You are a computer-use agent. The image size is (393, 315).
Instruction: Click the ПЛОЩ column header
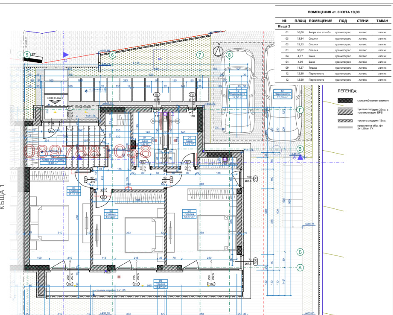click(300, 21)
